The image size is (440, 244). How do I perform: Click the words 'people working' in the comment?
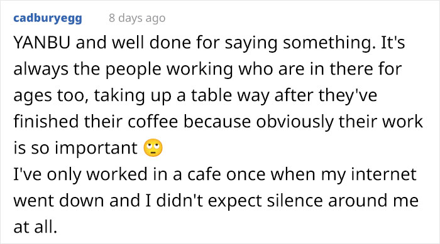[x=169, y=70]
